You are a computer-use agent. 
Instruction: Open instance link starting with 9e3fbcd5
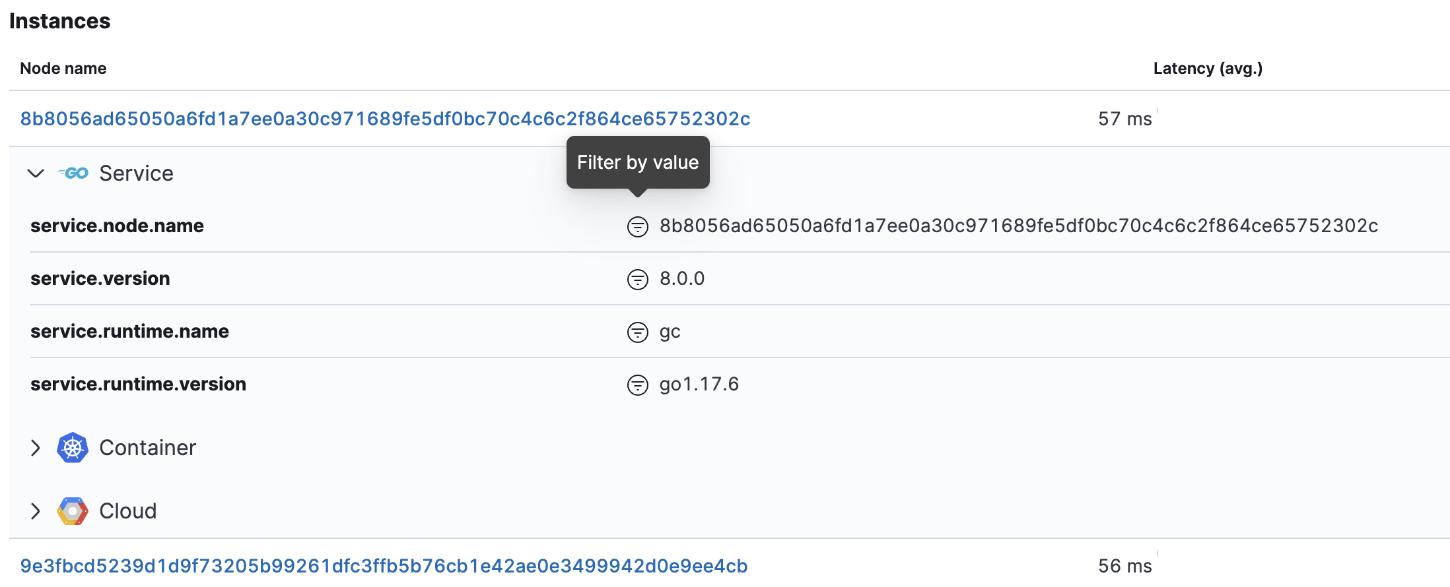coord(384,565)
